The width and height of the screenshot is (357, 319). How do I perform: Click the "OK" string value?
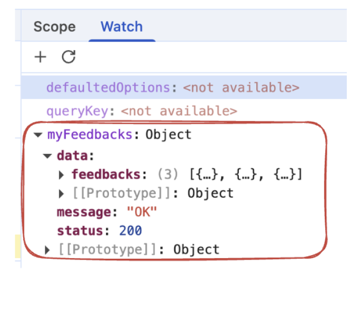[141, 212]
